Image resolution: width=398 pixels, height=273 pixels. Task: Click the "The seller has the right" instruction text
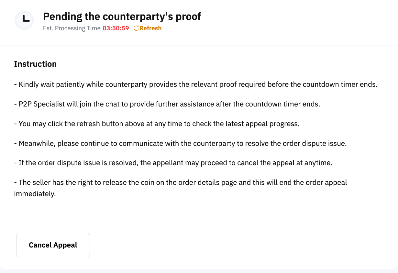coord(180,183)
